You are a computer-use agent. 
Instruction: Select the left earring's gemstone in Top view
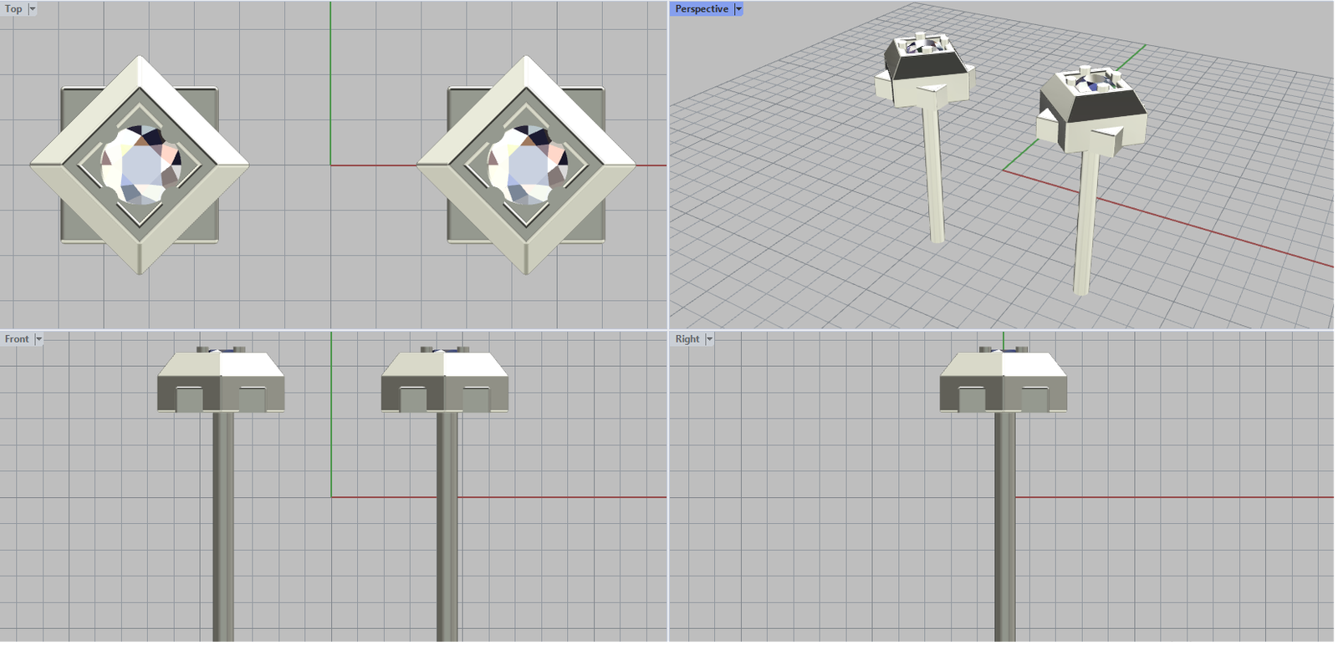tap(140, 165)
